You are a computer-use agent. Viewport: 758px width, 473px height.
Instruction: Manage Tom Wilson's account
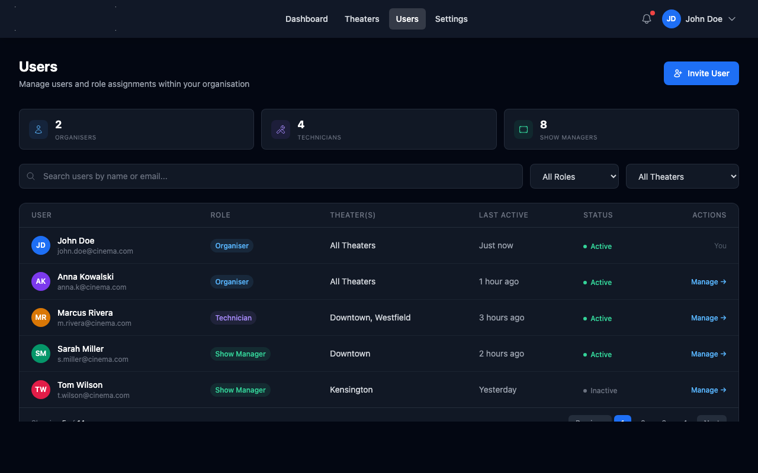708,390
